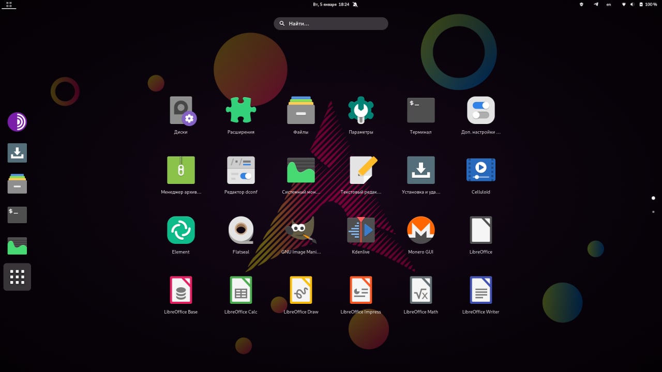Launch Terminal from the dock
The height and width of the screenshot is (372, 662).
17,214
